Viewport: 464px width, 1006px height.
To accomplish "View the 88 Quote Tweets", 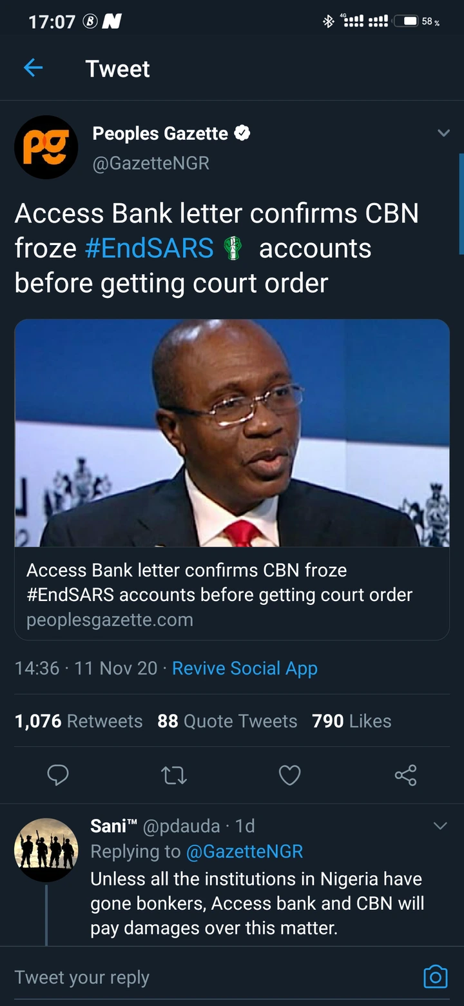I will pos(227,721).
